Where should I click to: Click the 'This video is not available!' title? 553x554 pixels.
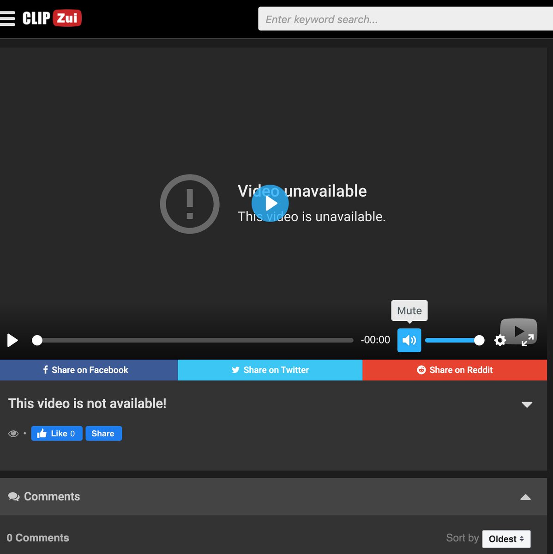(x=87, y=403)
